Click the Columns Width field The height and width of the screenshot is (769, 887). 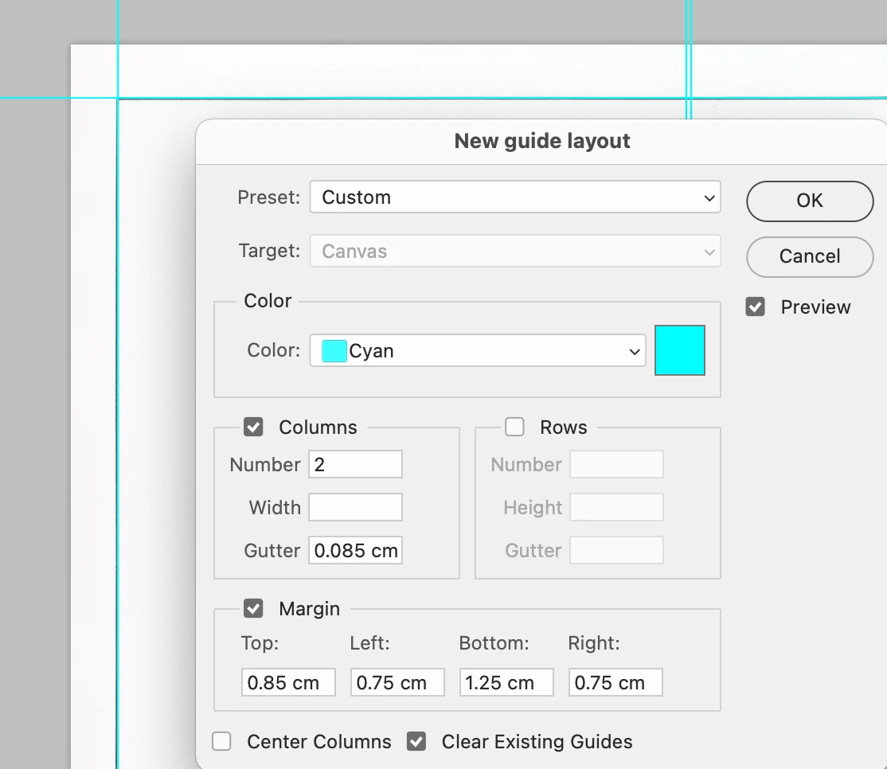click(355, 507)
